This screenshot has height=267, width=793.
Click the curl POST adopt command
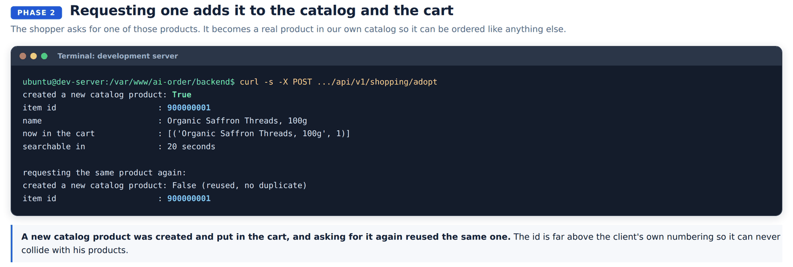(x=338, y=82)
